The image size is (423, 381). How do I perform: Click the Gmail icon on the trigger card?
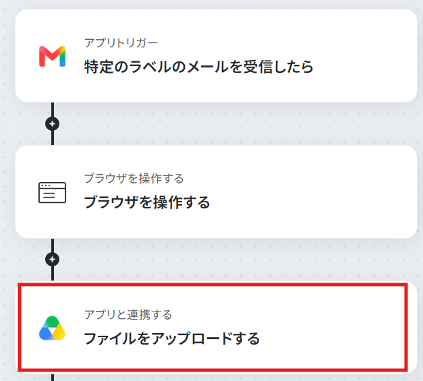point(53,57)
